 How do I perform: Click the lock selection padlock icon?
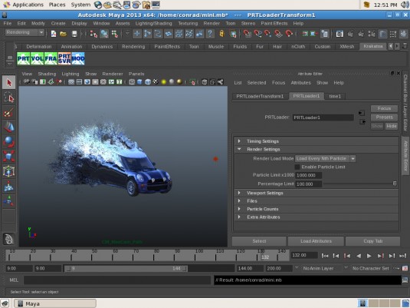tap(221, 34)
